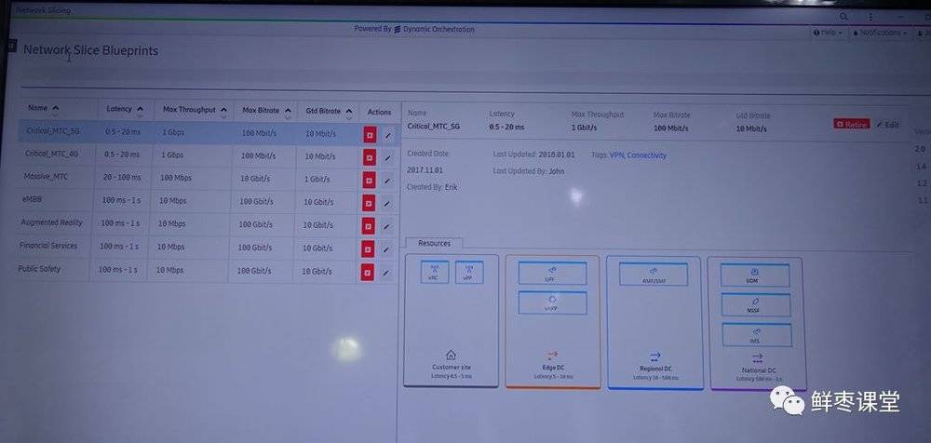Viewport: 931px width, 443px height.
Task: Select the Financial Services blueprint row
Action: pos(207,248)
